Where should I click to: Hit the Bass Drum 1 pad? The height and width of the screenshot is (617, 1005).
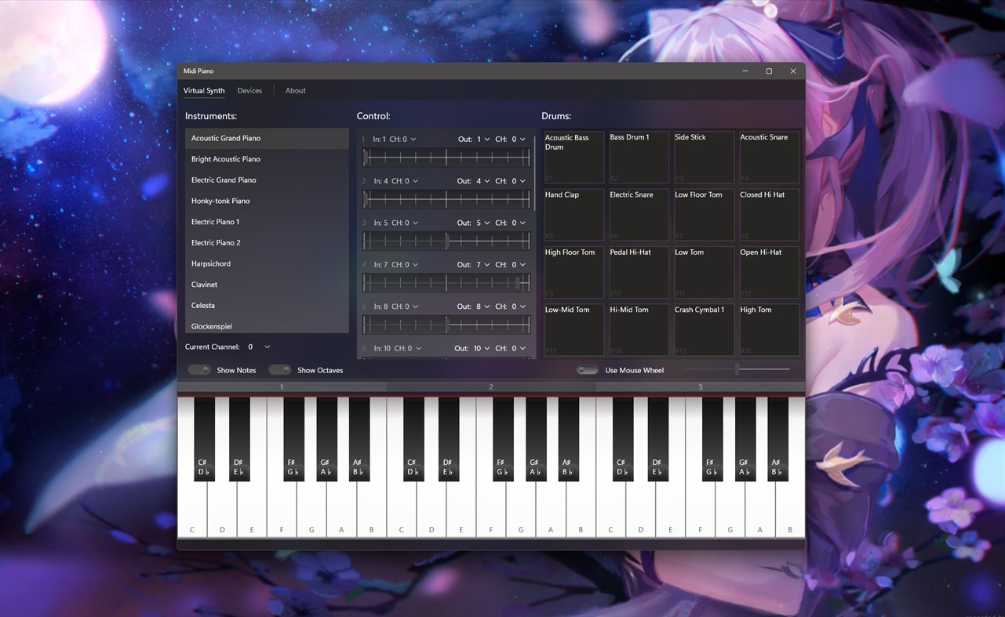coord(638,157)
